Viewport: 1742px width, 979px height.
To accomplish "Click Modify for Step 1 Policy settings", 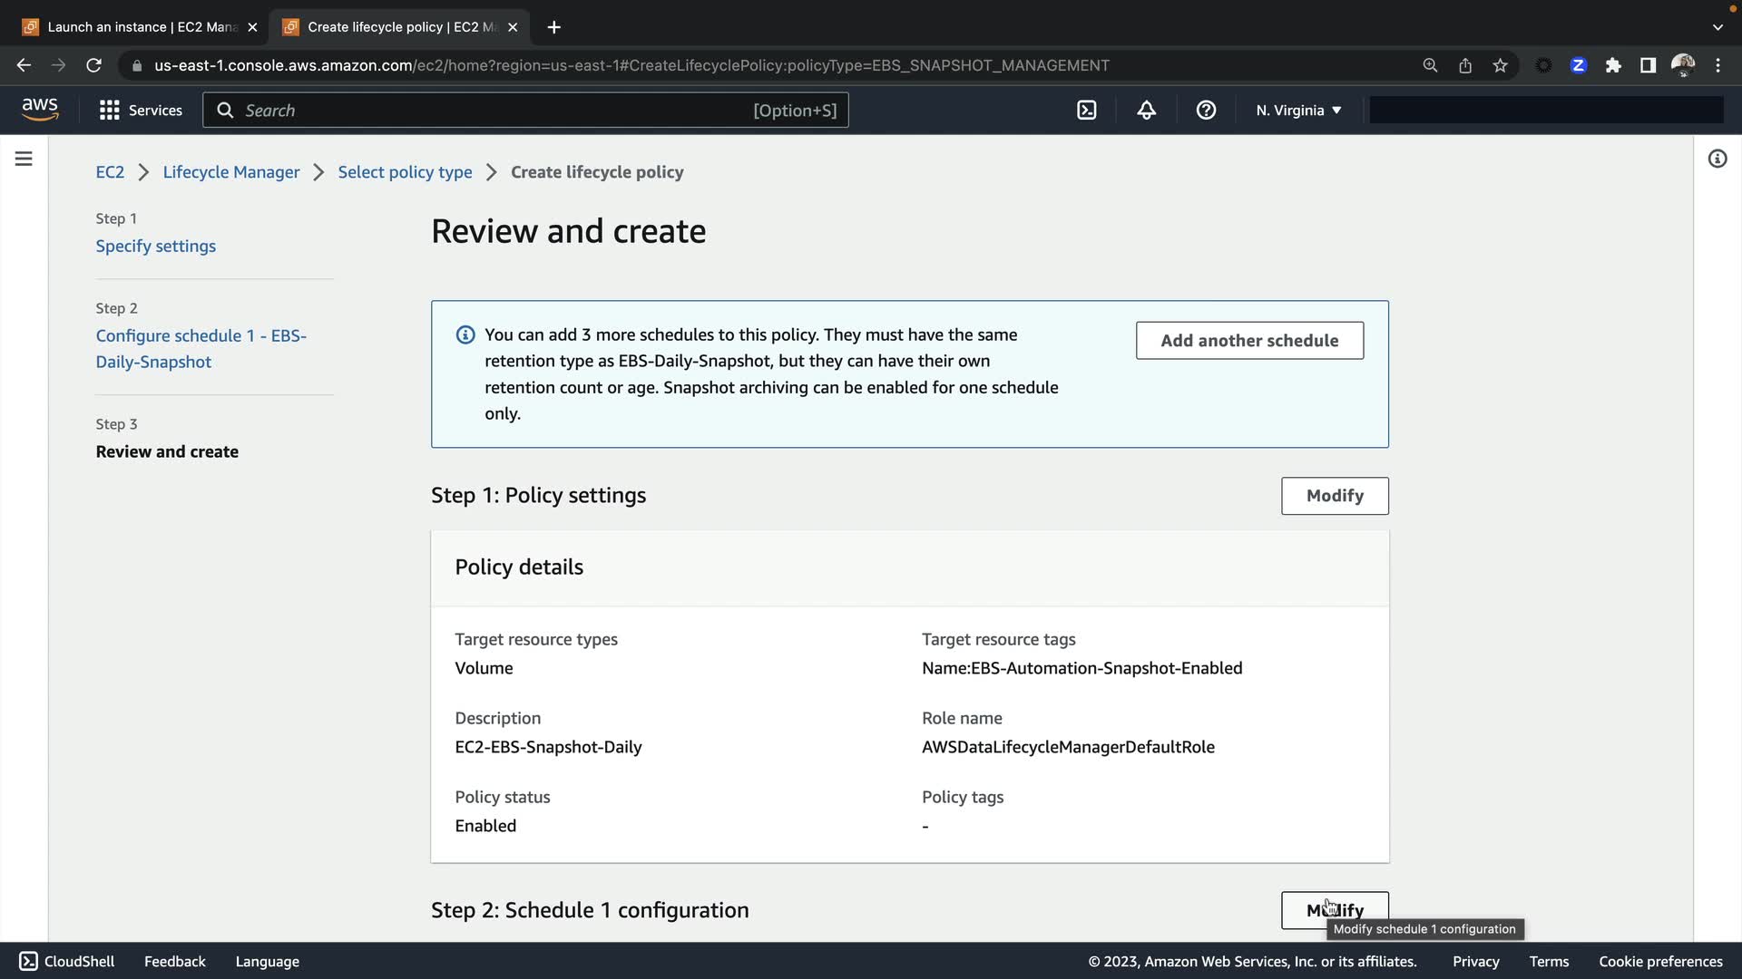I will (1334, 496).
